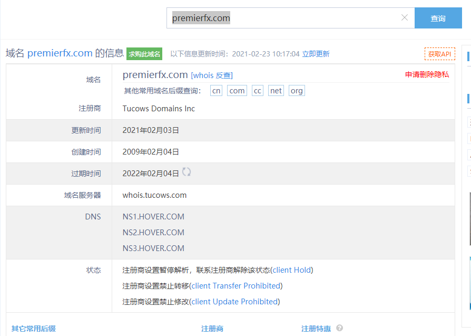
Task: Select the cn domain suffix
Action: 216,91
